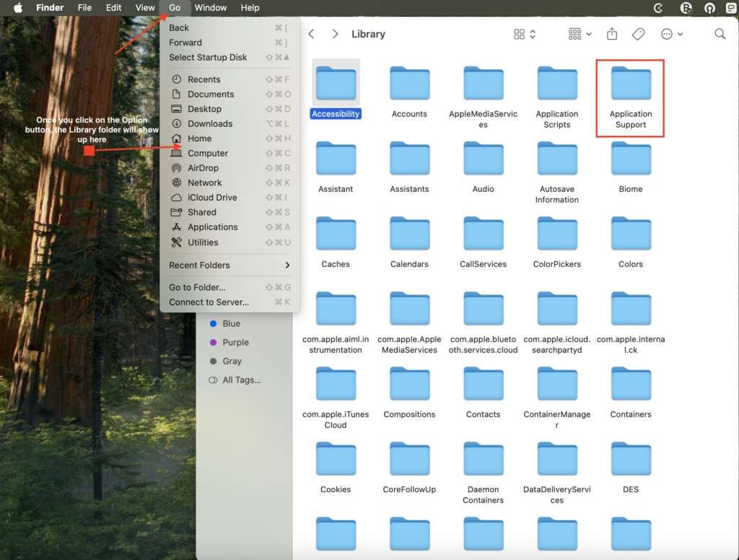Click the All Tags… sidebar link

click(x=241, y=380)
